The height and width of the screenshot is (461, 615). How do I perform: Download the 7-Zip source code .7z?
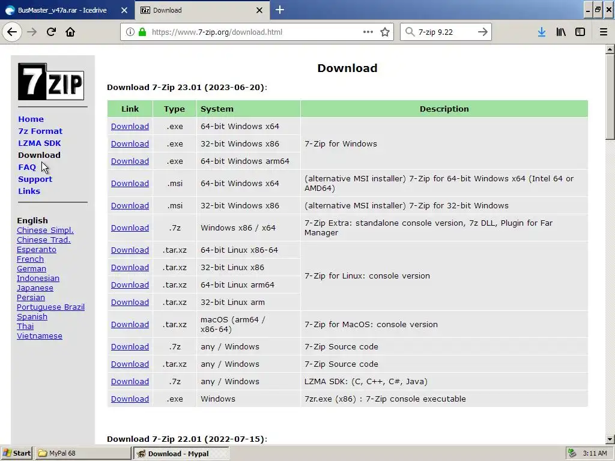click(x=130, y=347)
